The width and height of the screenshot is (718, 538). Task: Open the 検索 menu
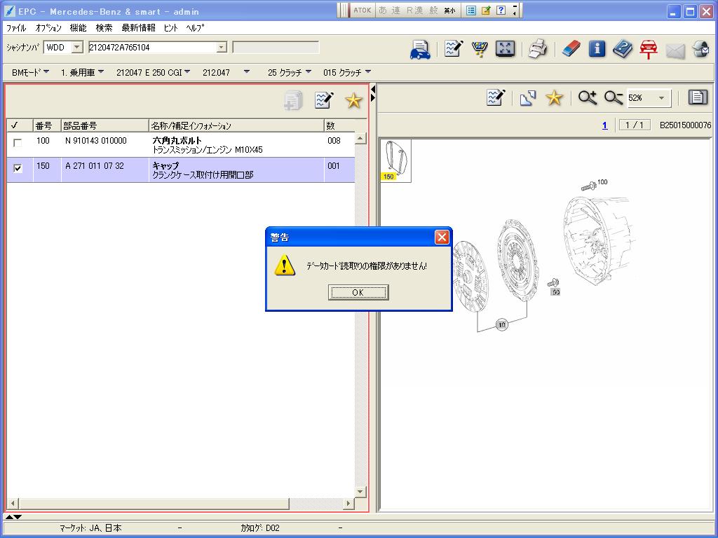(104, 28)
